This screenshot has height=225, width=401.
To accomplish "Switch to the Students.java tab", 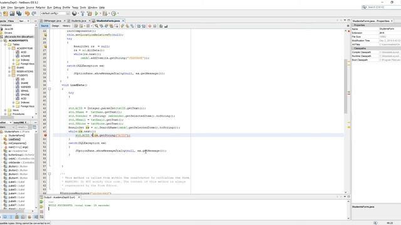I will 78,21.
